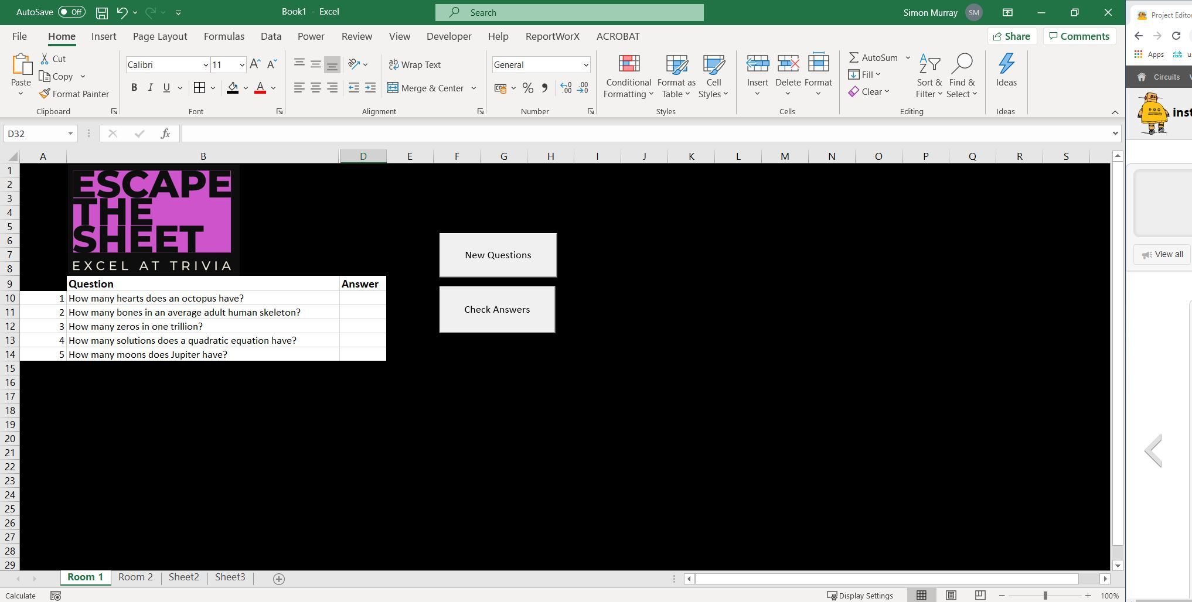
Task: Collapse the ribbon with the caret
Action: [x=1115, y=112]
